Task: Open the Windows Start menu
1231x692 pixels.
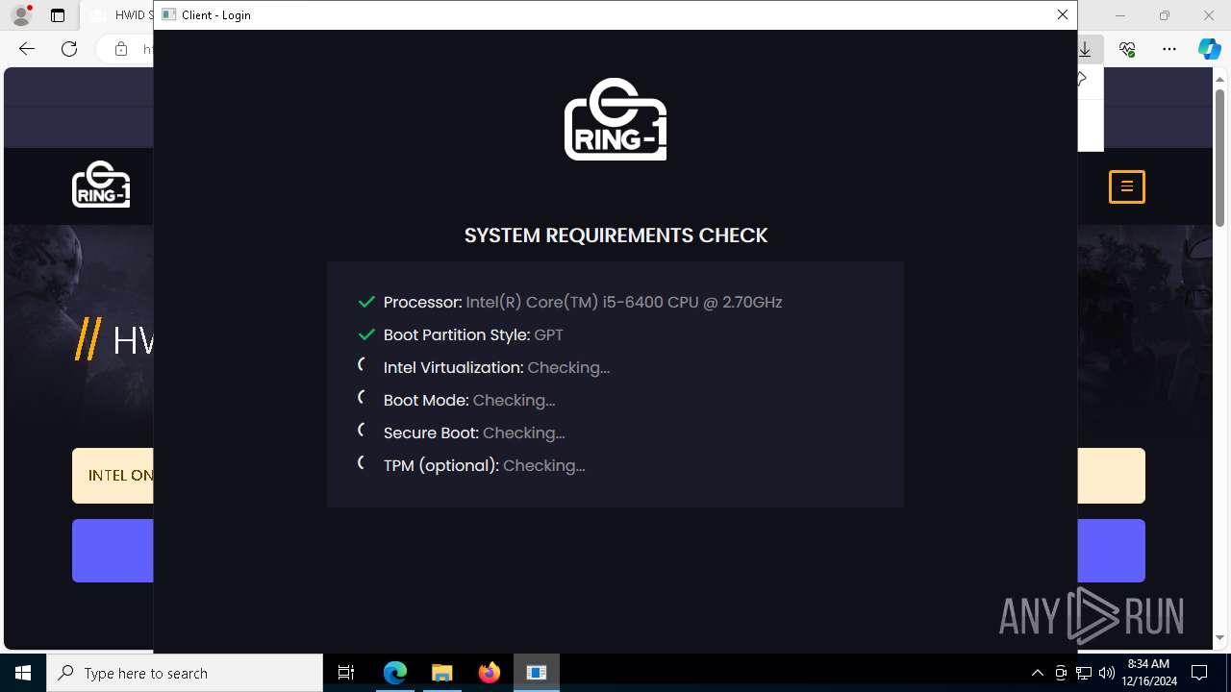Action: pos(23,673)
